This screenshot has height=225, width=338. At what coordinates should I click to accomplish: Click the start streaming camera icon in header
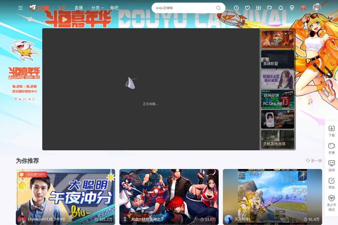coord(270,8)
